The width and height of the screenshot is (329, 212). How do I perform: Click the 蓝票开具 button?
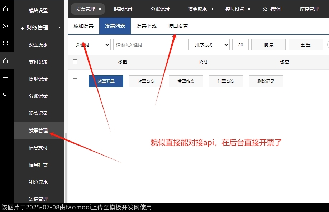click(106, 81)
